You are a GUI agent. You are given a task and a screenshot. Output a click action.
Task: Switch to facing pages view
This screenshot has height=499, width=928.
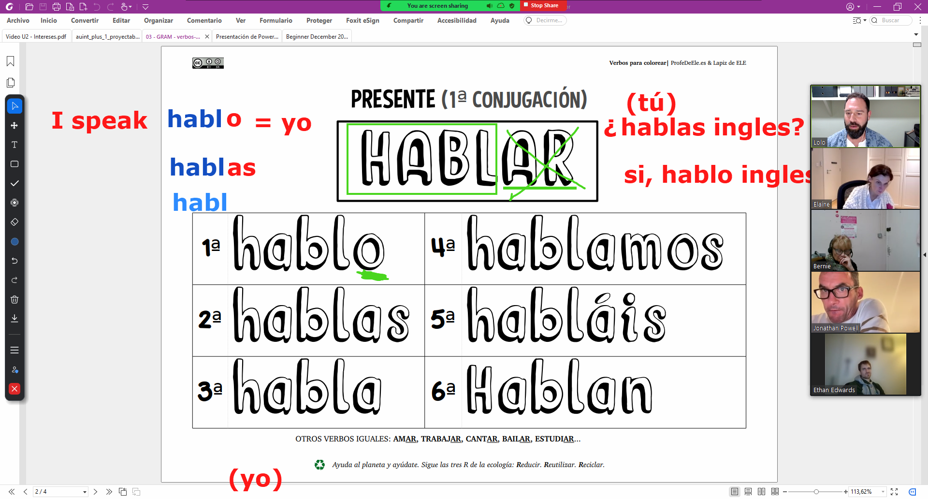762,492
